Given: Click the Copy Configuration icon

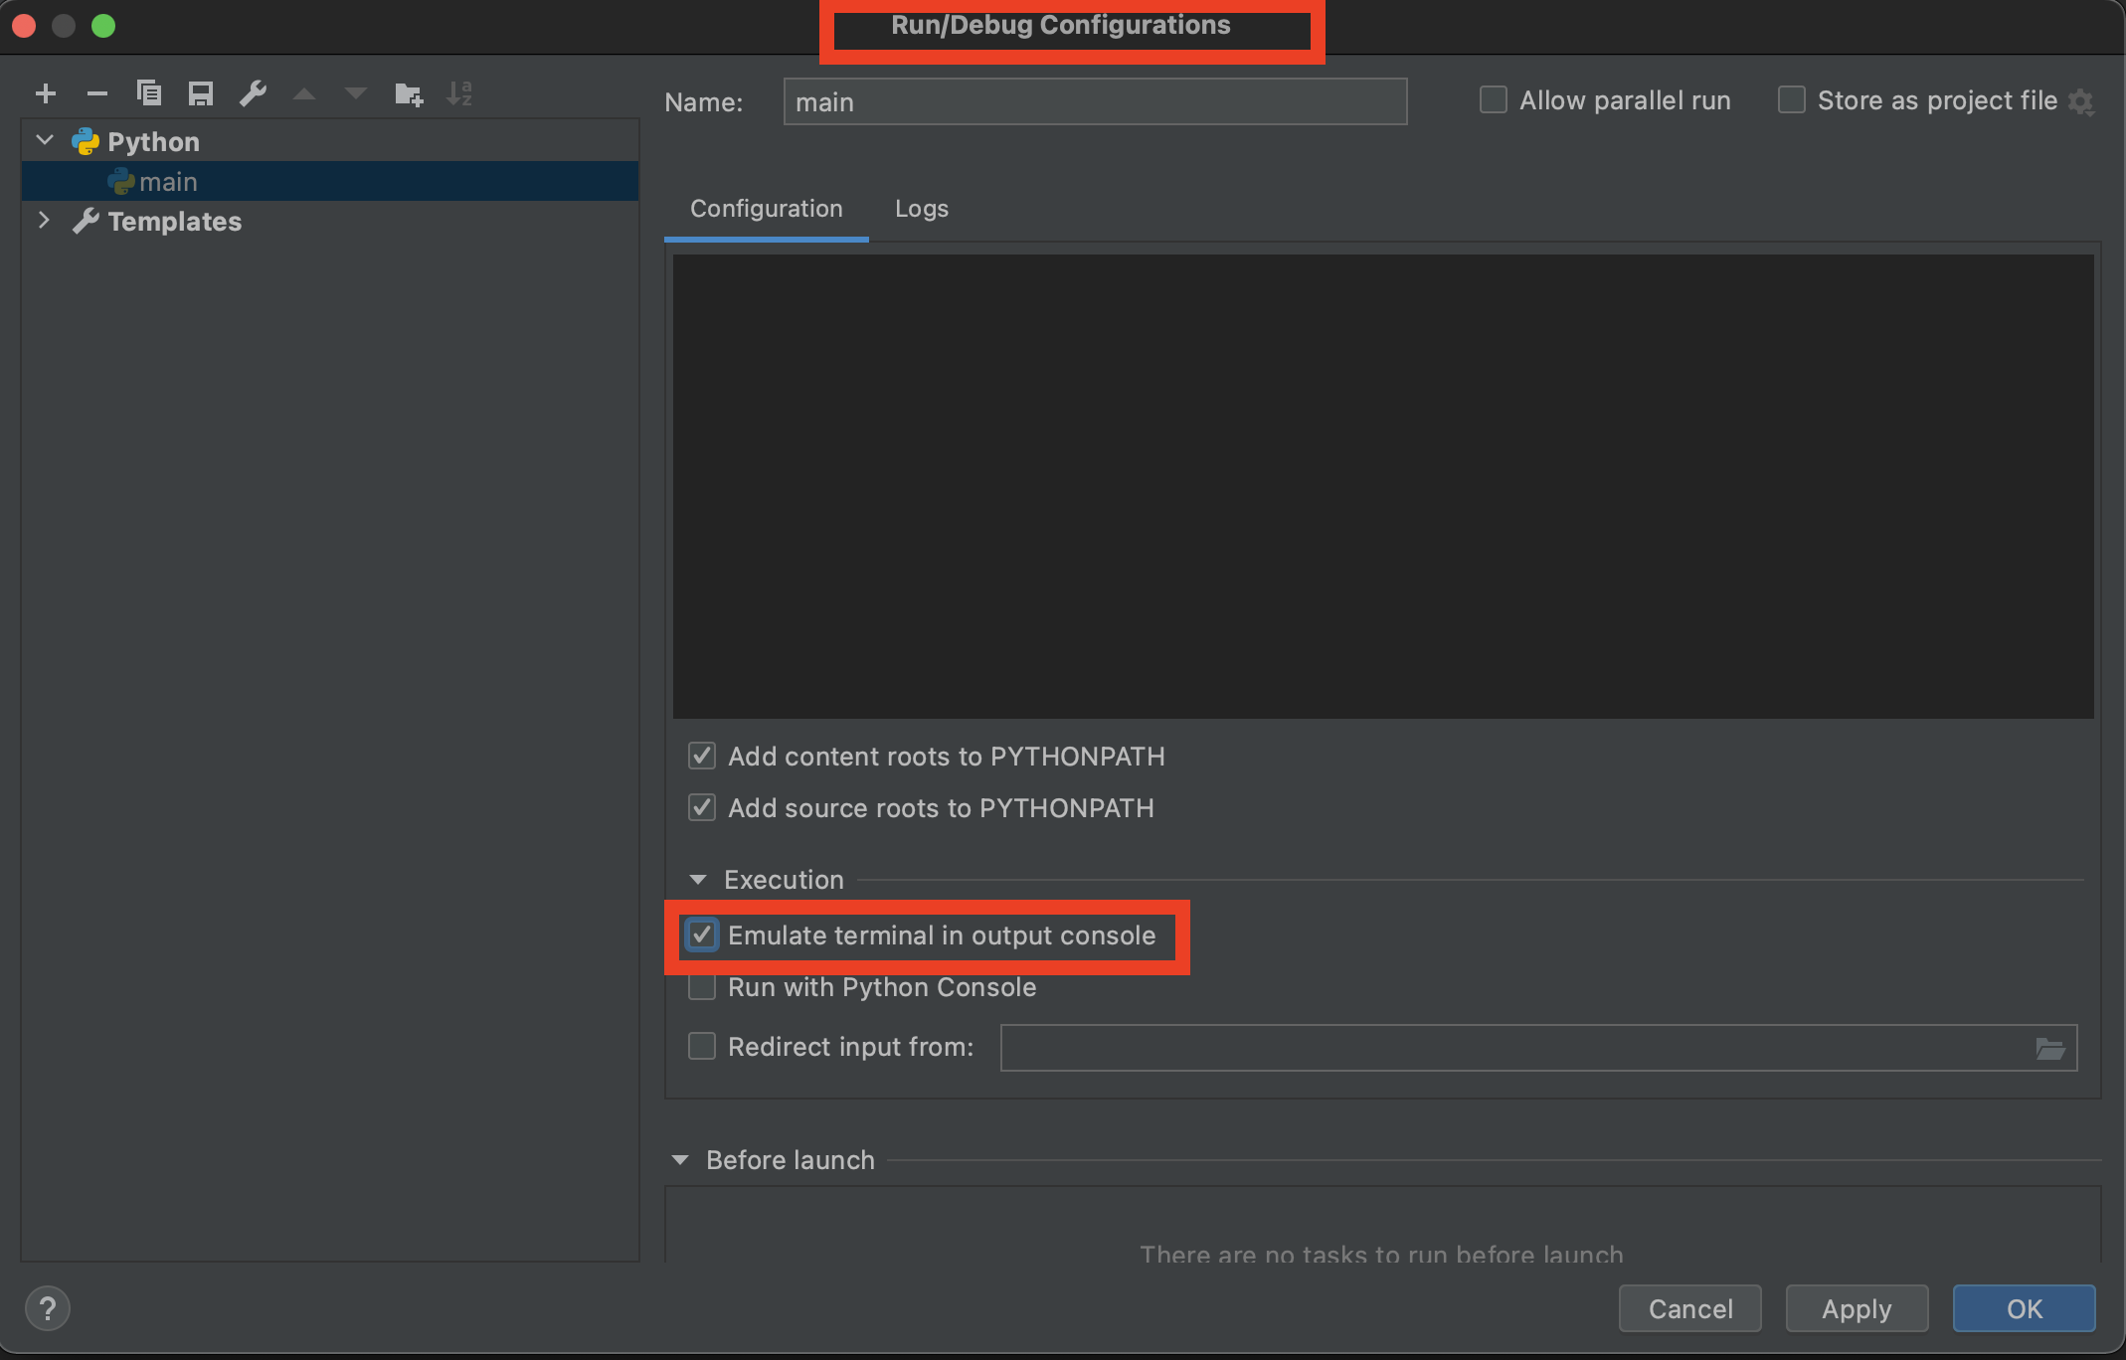Looking at the screenshot, I should pyautogui.click(x=149, y=93).
